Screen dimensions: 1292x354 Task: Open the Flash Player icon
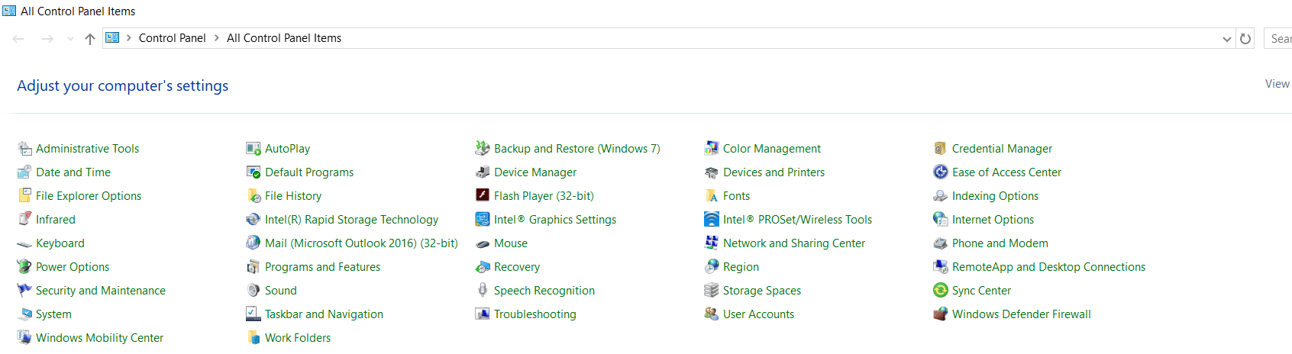tap(482, 196)
